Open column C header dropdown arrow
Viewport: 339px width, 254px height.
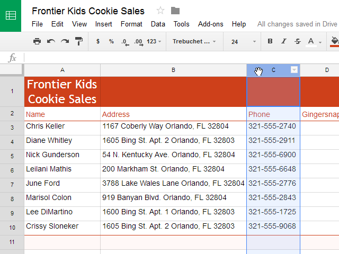pyautogui.click(x=295, y=70)
